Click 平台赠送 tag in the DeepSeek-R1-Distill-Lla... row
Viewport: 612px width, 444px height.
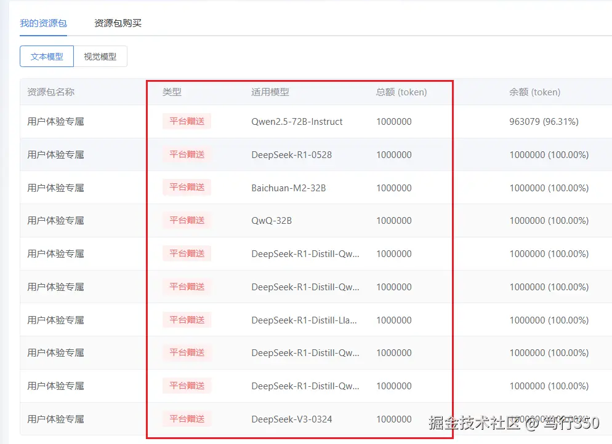tap(187, 320)
